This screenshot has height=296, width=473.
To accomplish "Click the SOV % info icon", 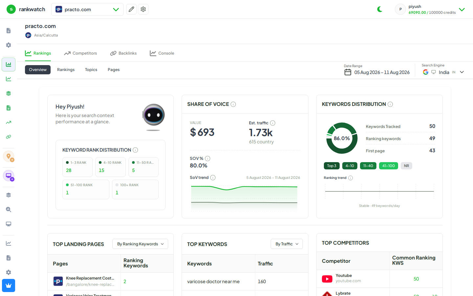I will 208,159.
